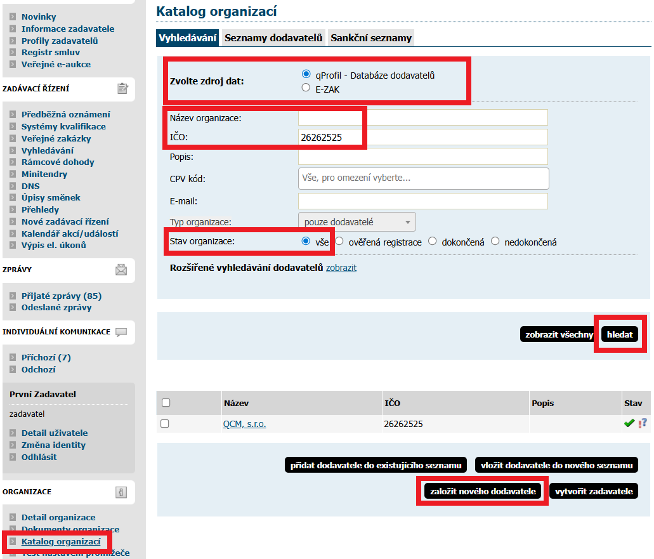Click the green checkmark status icon for QCM

[x=629, y=423]
